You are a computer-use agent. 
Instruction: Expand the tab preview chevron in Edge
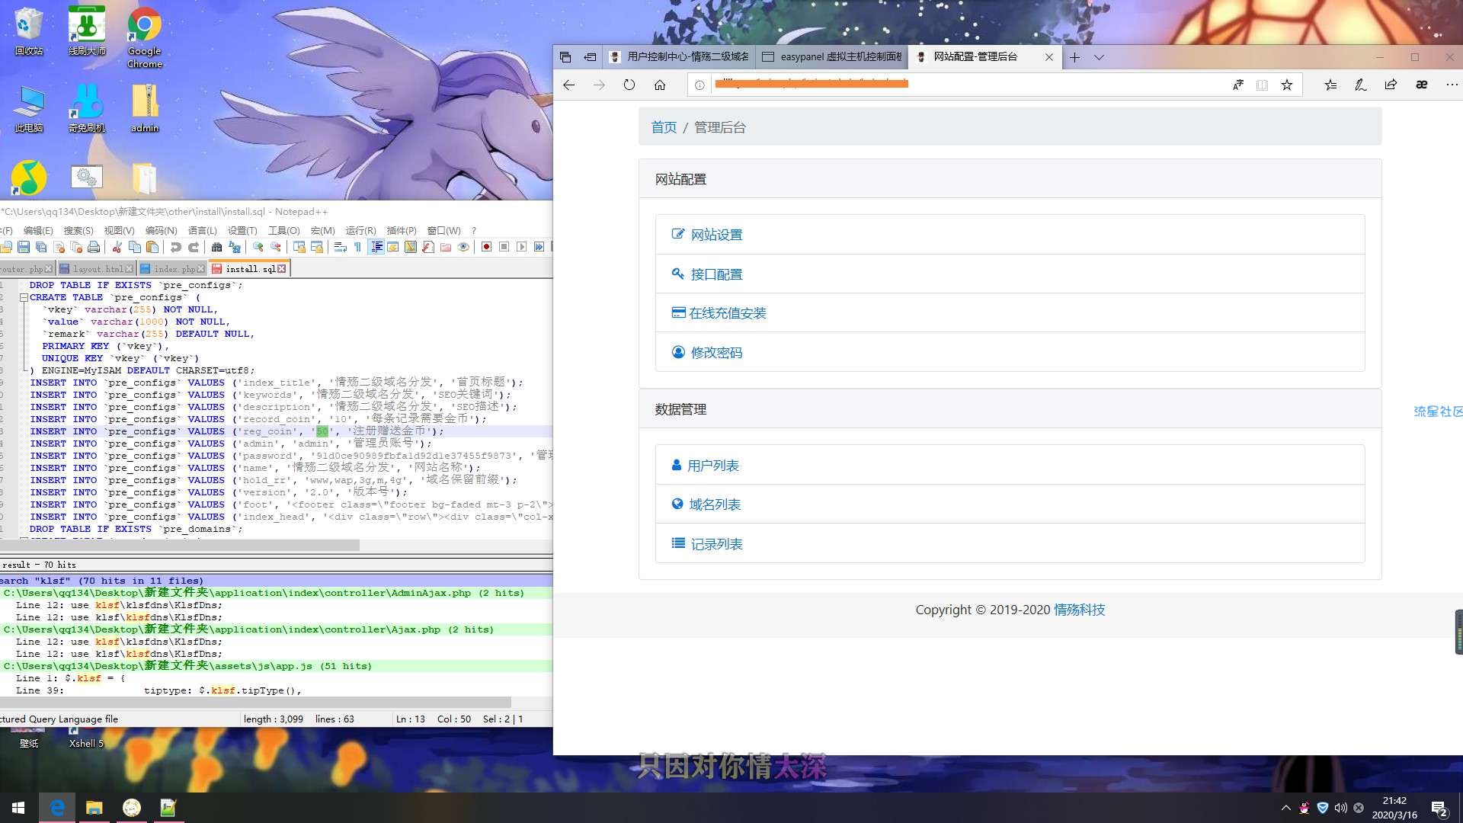(x=1099, y=57)
